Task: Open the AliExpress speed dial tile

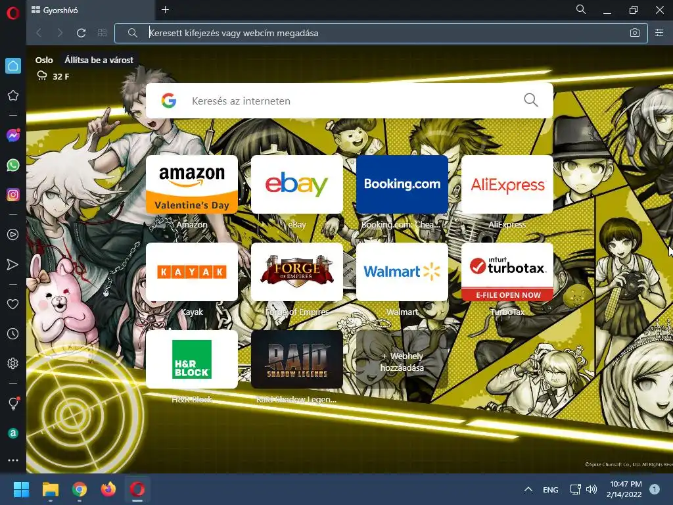Action: (507, 184)
